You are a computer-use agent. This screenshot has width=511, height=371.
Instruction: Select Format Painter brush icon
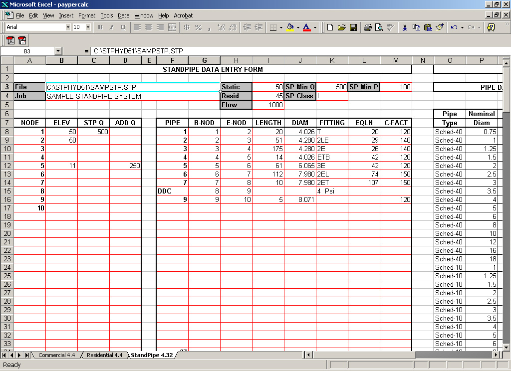tap(440, 27)
